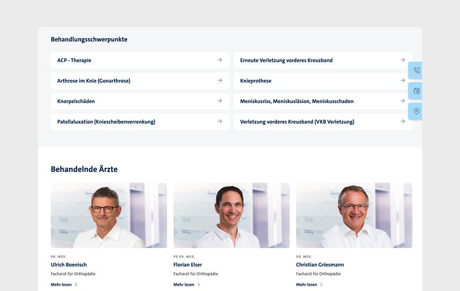
Task: Open Arthrose im Knie (Gonarthrose) link
Action: coord(94,81)
